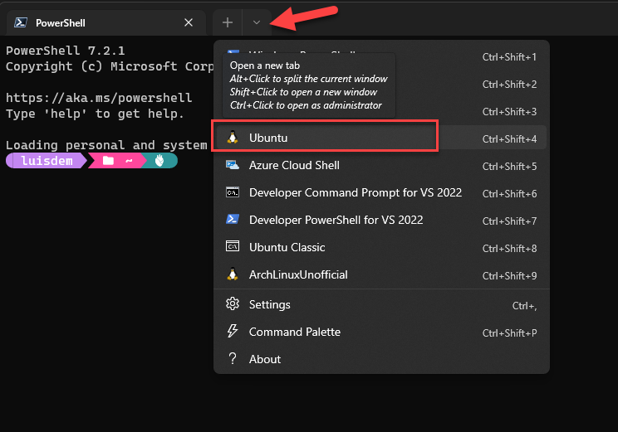Open Developer PowerShell for VS 2022

coord(336,220)
